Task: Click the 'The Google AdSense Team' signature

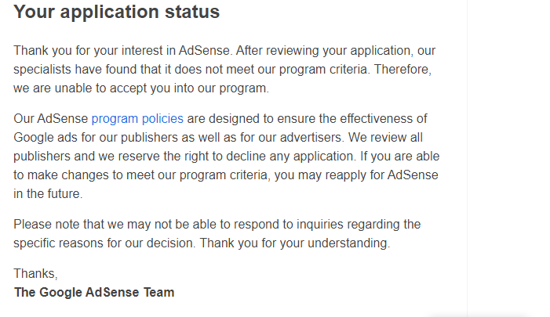Action: pos(94,292)
